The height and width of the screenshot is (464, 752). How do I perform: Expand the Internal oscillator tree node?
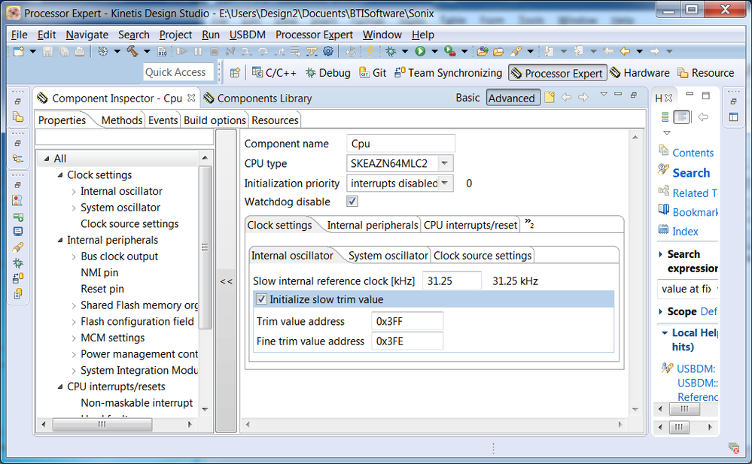coord(73,192)
